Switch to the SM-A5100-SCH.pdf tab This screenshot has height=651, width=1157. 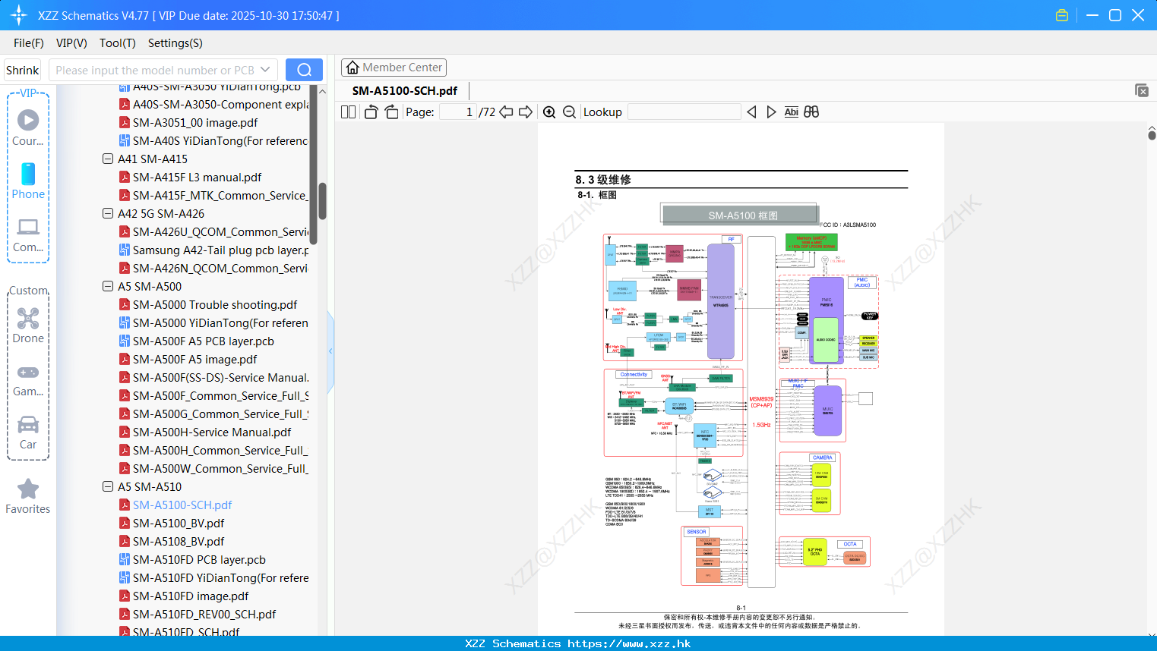click(x=405, y=91)
